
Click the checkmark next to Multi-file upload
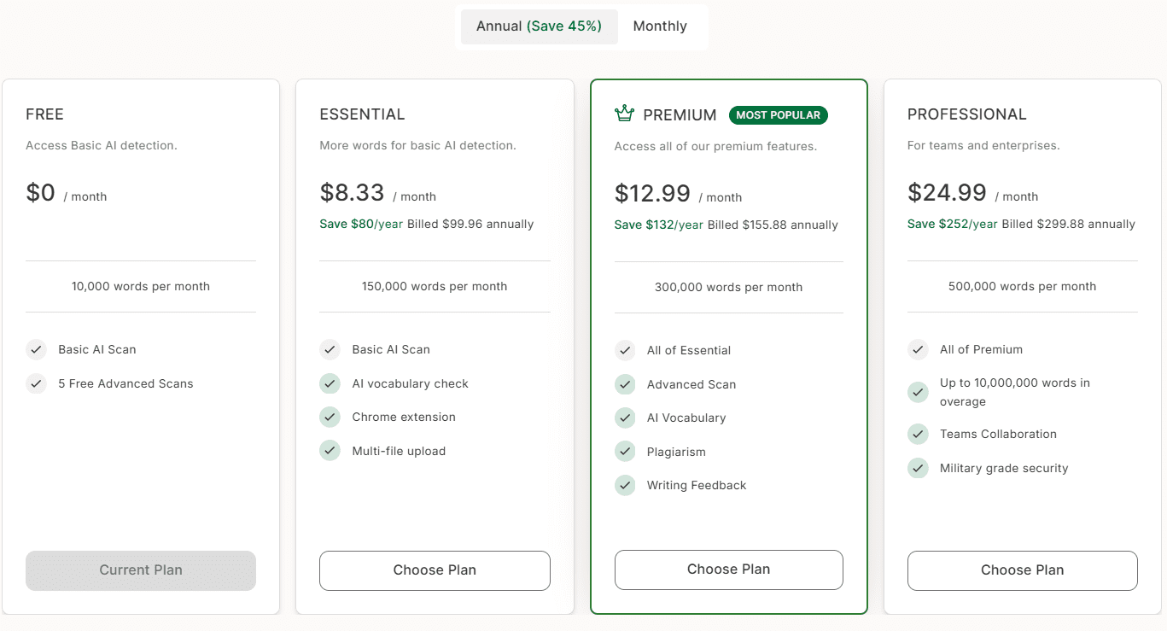pos(330,451)
